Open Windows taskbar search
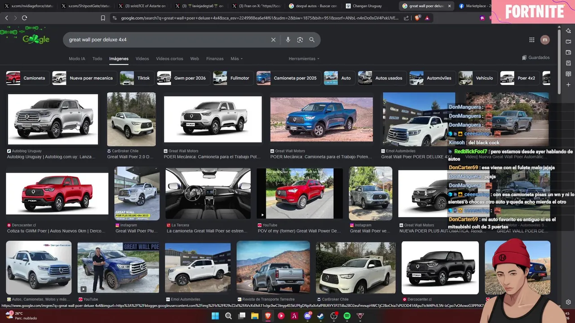 [x=228, y=316]
